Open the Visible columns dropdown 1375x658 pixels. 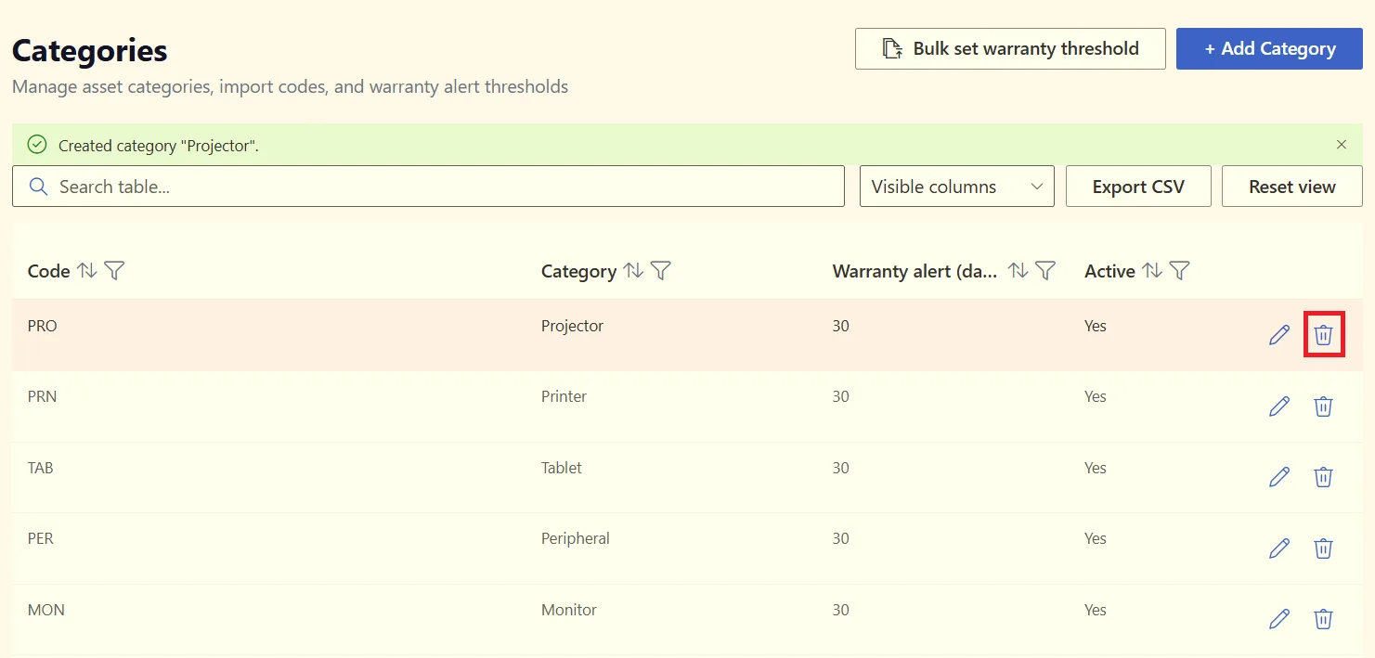pos(957,187)
